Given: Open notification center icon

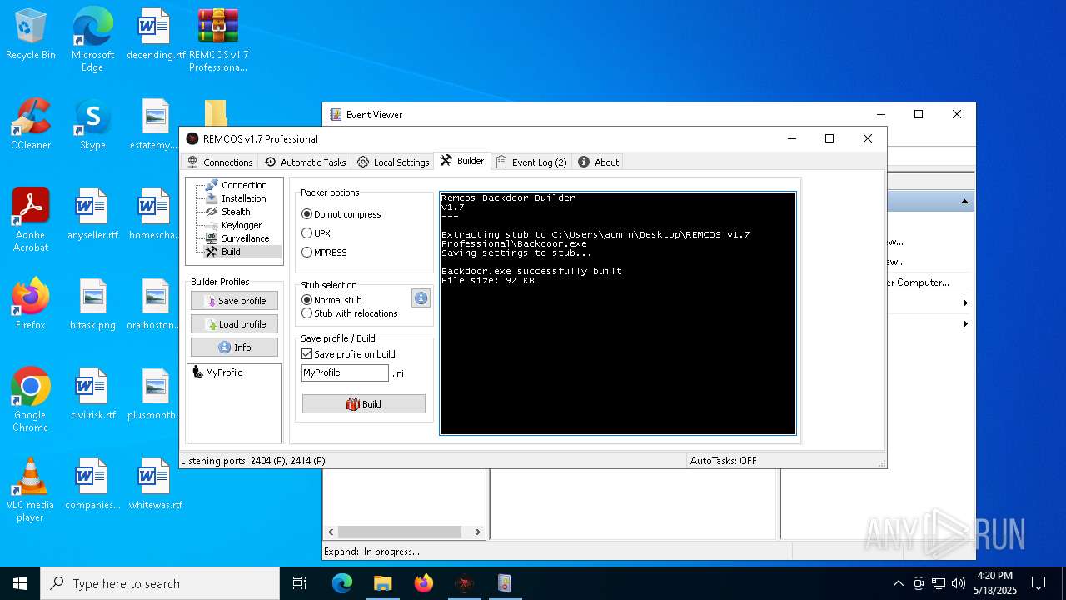Looking at the screenshot, I should 1039,583.
